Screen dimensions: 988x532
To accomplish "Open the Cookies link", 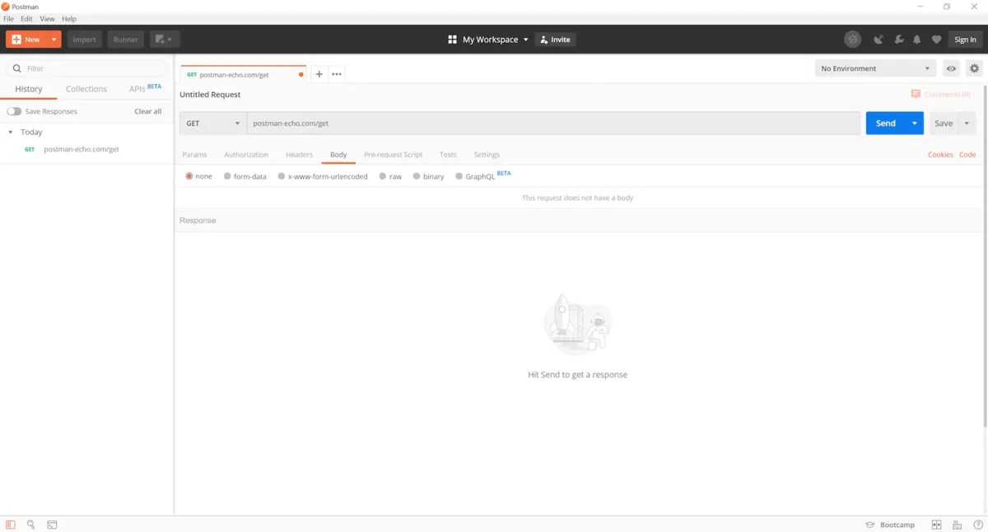I will [x=940, y=155].
